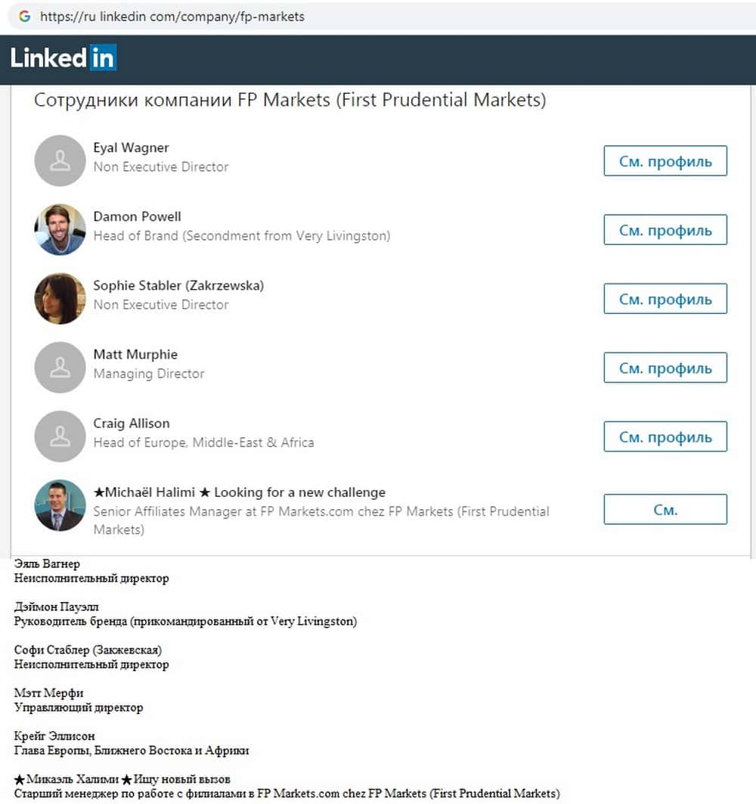The width and height of the screenshot is (756, 804).
Task: Click Sophie Stabler's profile photo
Action: pos(60,298)
